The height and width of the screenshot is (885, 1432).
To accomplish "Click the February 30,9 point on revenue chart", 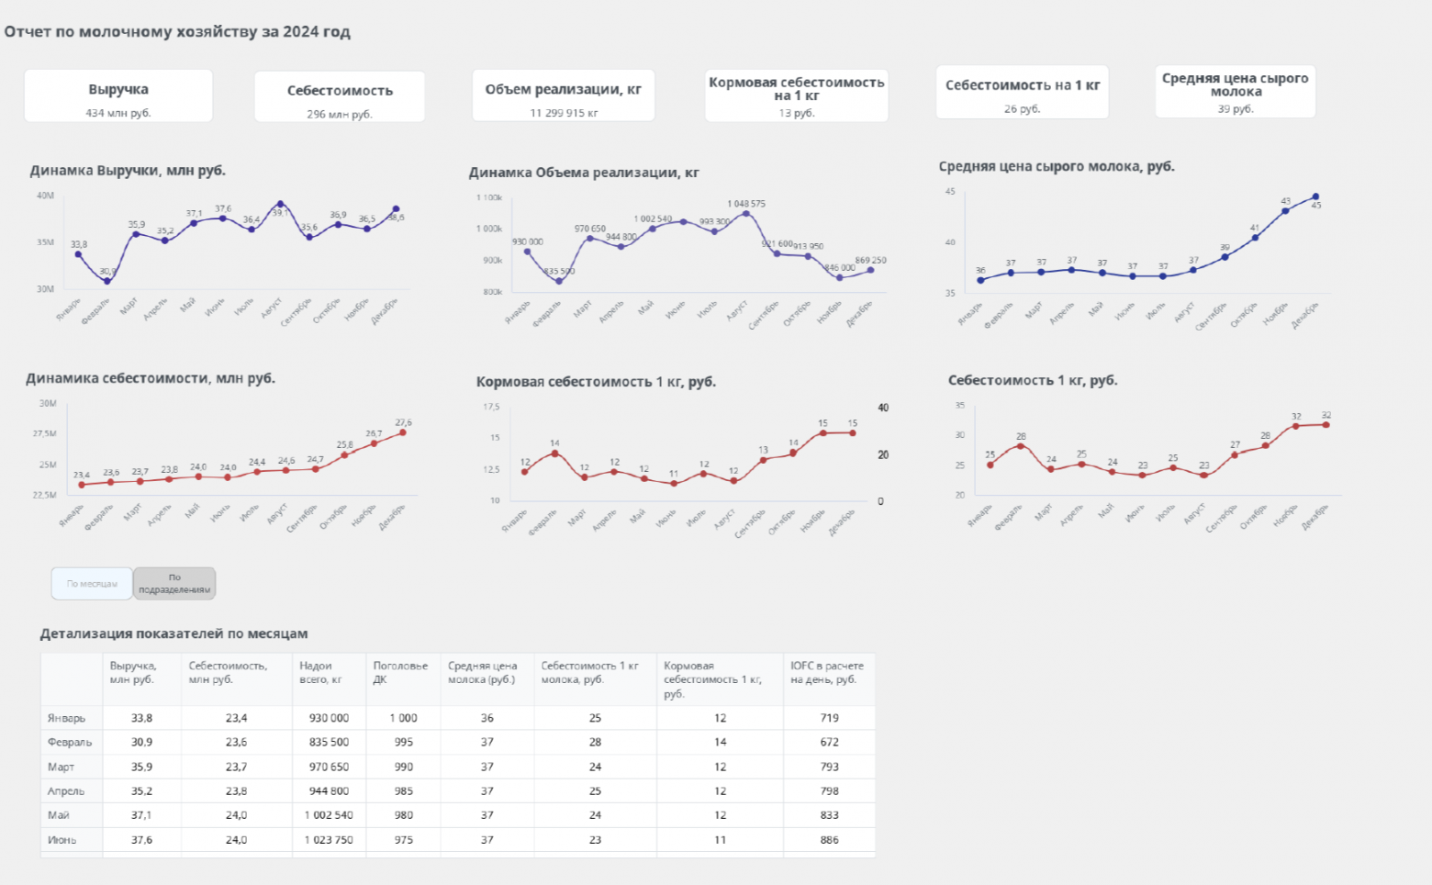I will point(107,281).
